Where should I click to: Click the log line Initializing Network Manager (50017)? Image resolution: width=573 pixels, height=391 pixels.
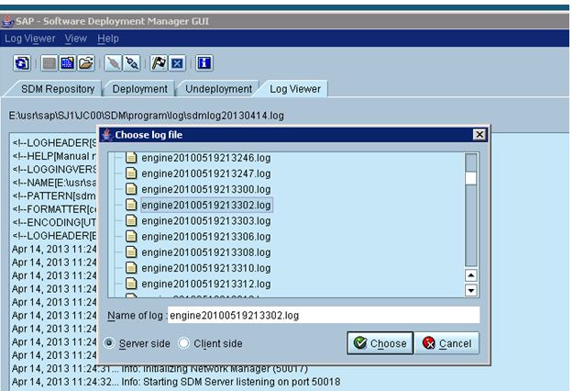pos(160,368)
